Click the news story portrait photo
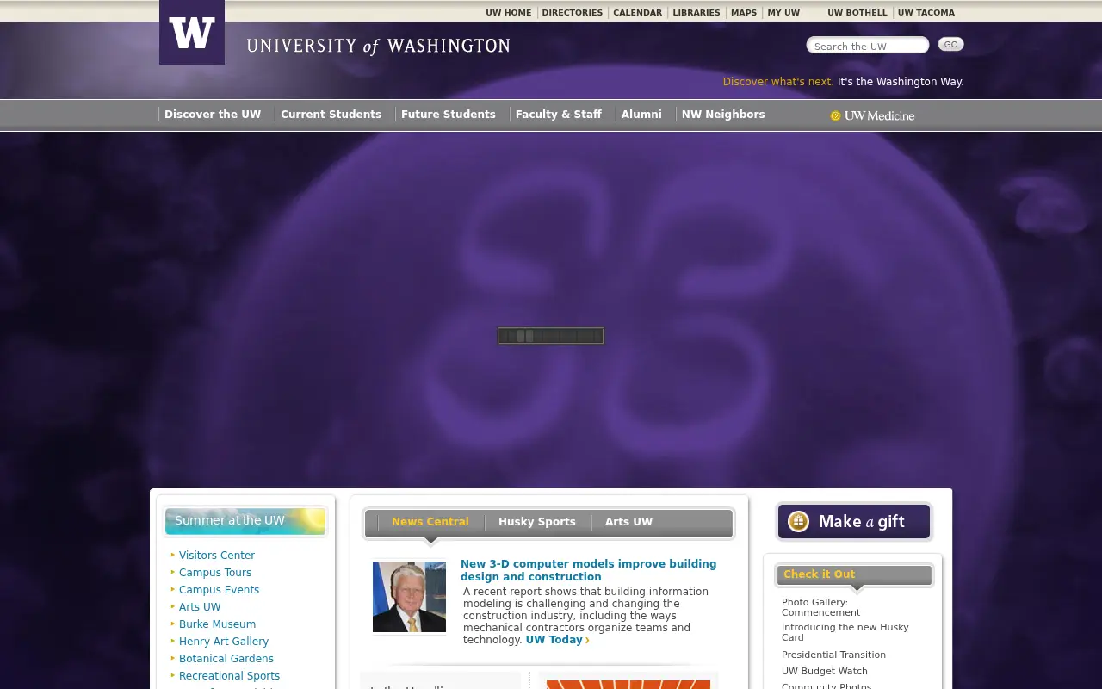Viewport: 1102px width, 689px height. [x=409, y=597]
